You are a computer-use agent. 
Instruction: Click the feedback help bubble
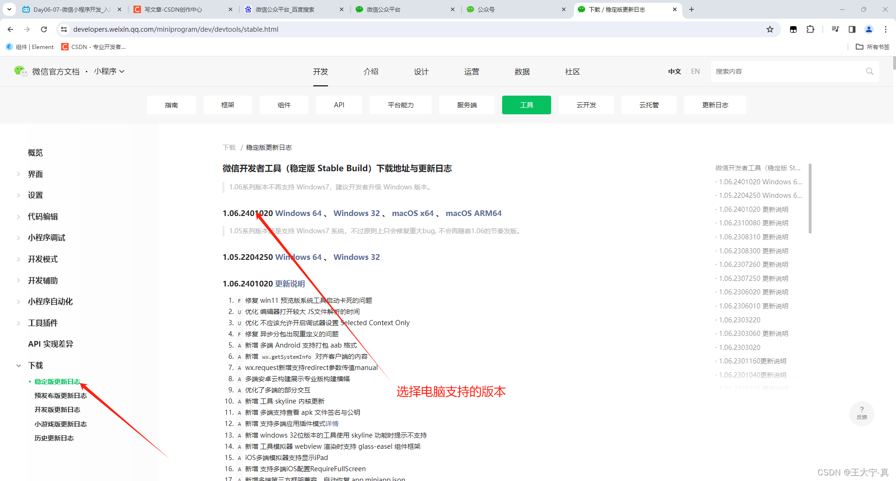(861, 413)
